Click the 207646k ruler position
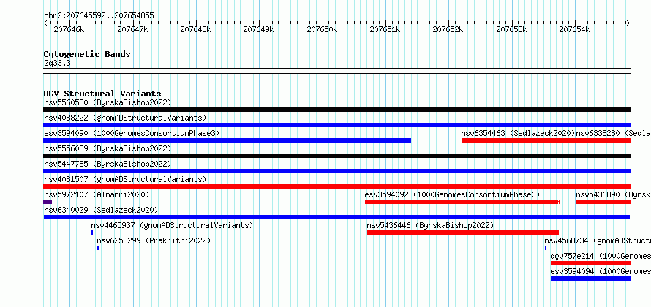Viewport: 651px width, 307px height. tap(69, 29)
